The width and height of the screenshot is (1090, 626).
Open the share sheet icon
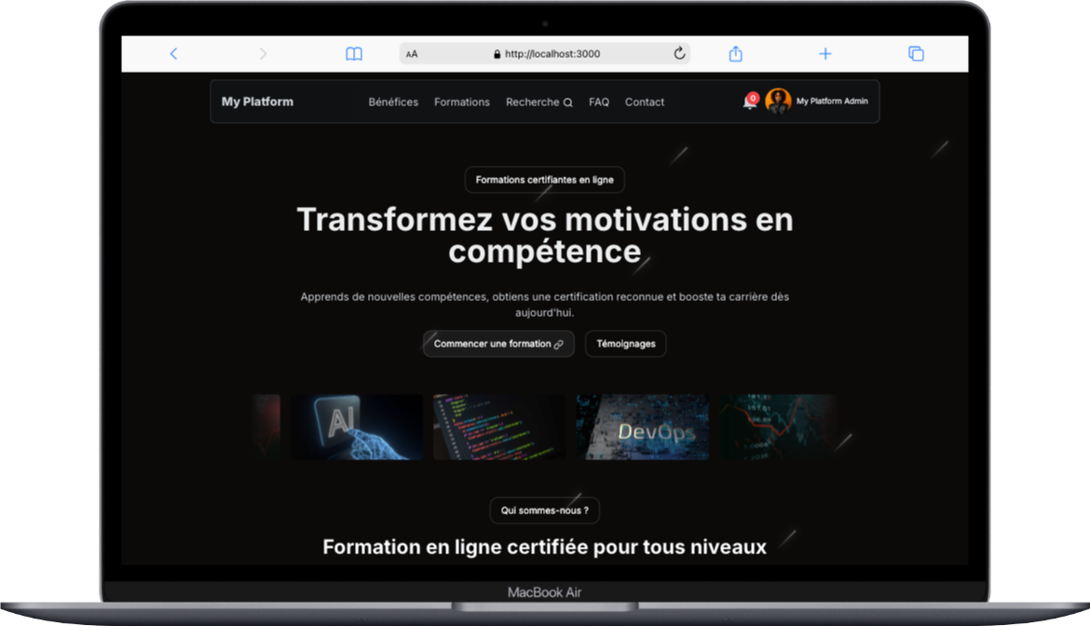coord(735,53)
